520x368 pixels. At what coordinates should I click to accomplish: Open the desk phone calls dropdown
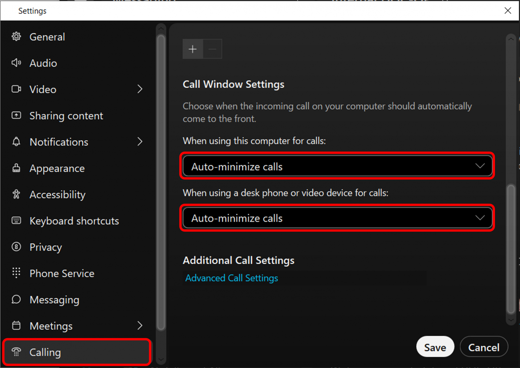(337, 218)
